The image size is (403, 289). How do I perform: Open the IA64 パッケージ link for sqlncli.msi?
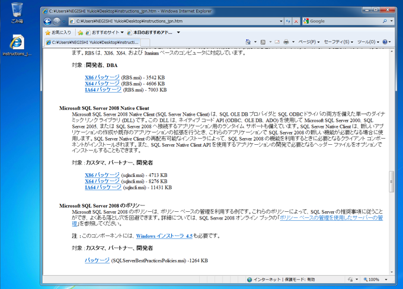tap(103, 188)
